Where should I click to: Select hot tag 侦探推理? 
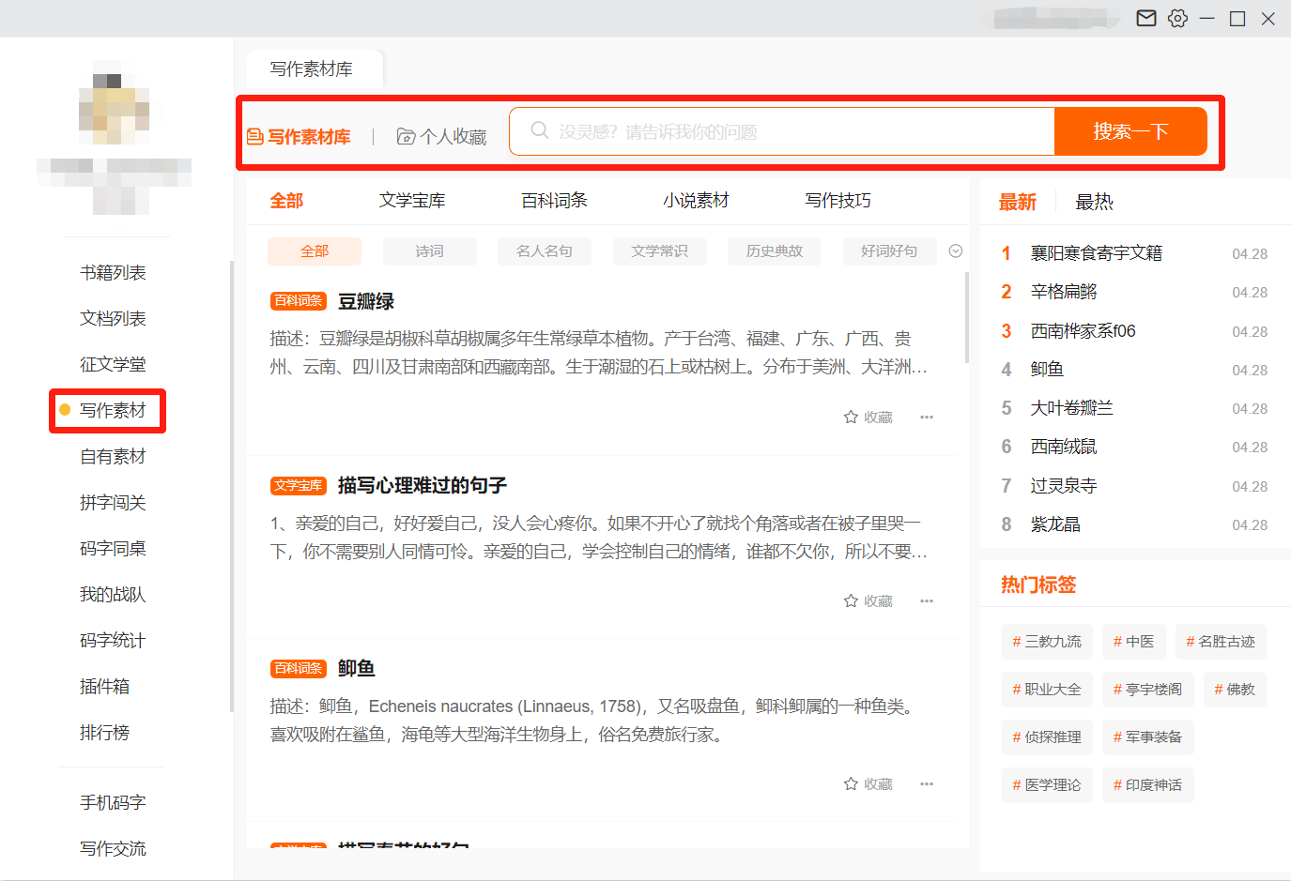pos(1047,737)
